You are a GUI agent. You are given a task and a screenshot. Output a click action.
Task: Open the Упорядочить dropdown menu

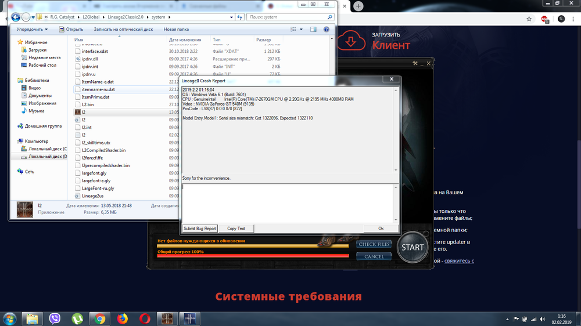coord(32,29)
